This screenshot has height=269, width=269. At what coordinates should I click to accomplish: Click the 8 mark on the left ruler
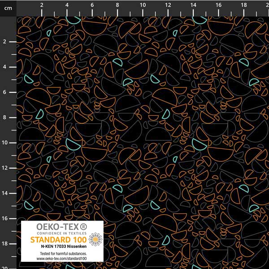[x=4, y=117]
